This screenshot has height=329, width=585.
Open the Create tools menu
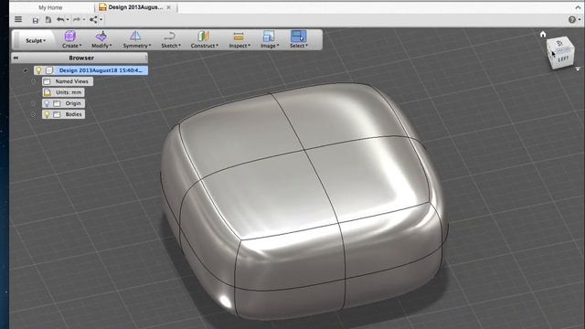(71, 39)
